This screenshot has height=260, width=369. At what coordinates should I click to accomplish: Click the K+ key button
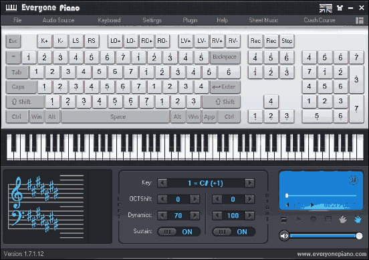pos(44,41)
